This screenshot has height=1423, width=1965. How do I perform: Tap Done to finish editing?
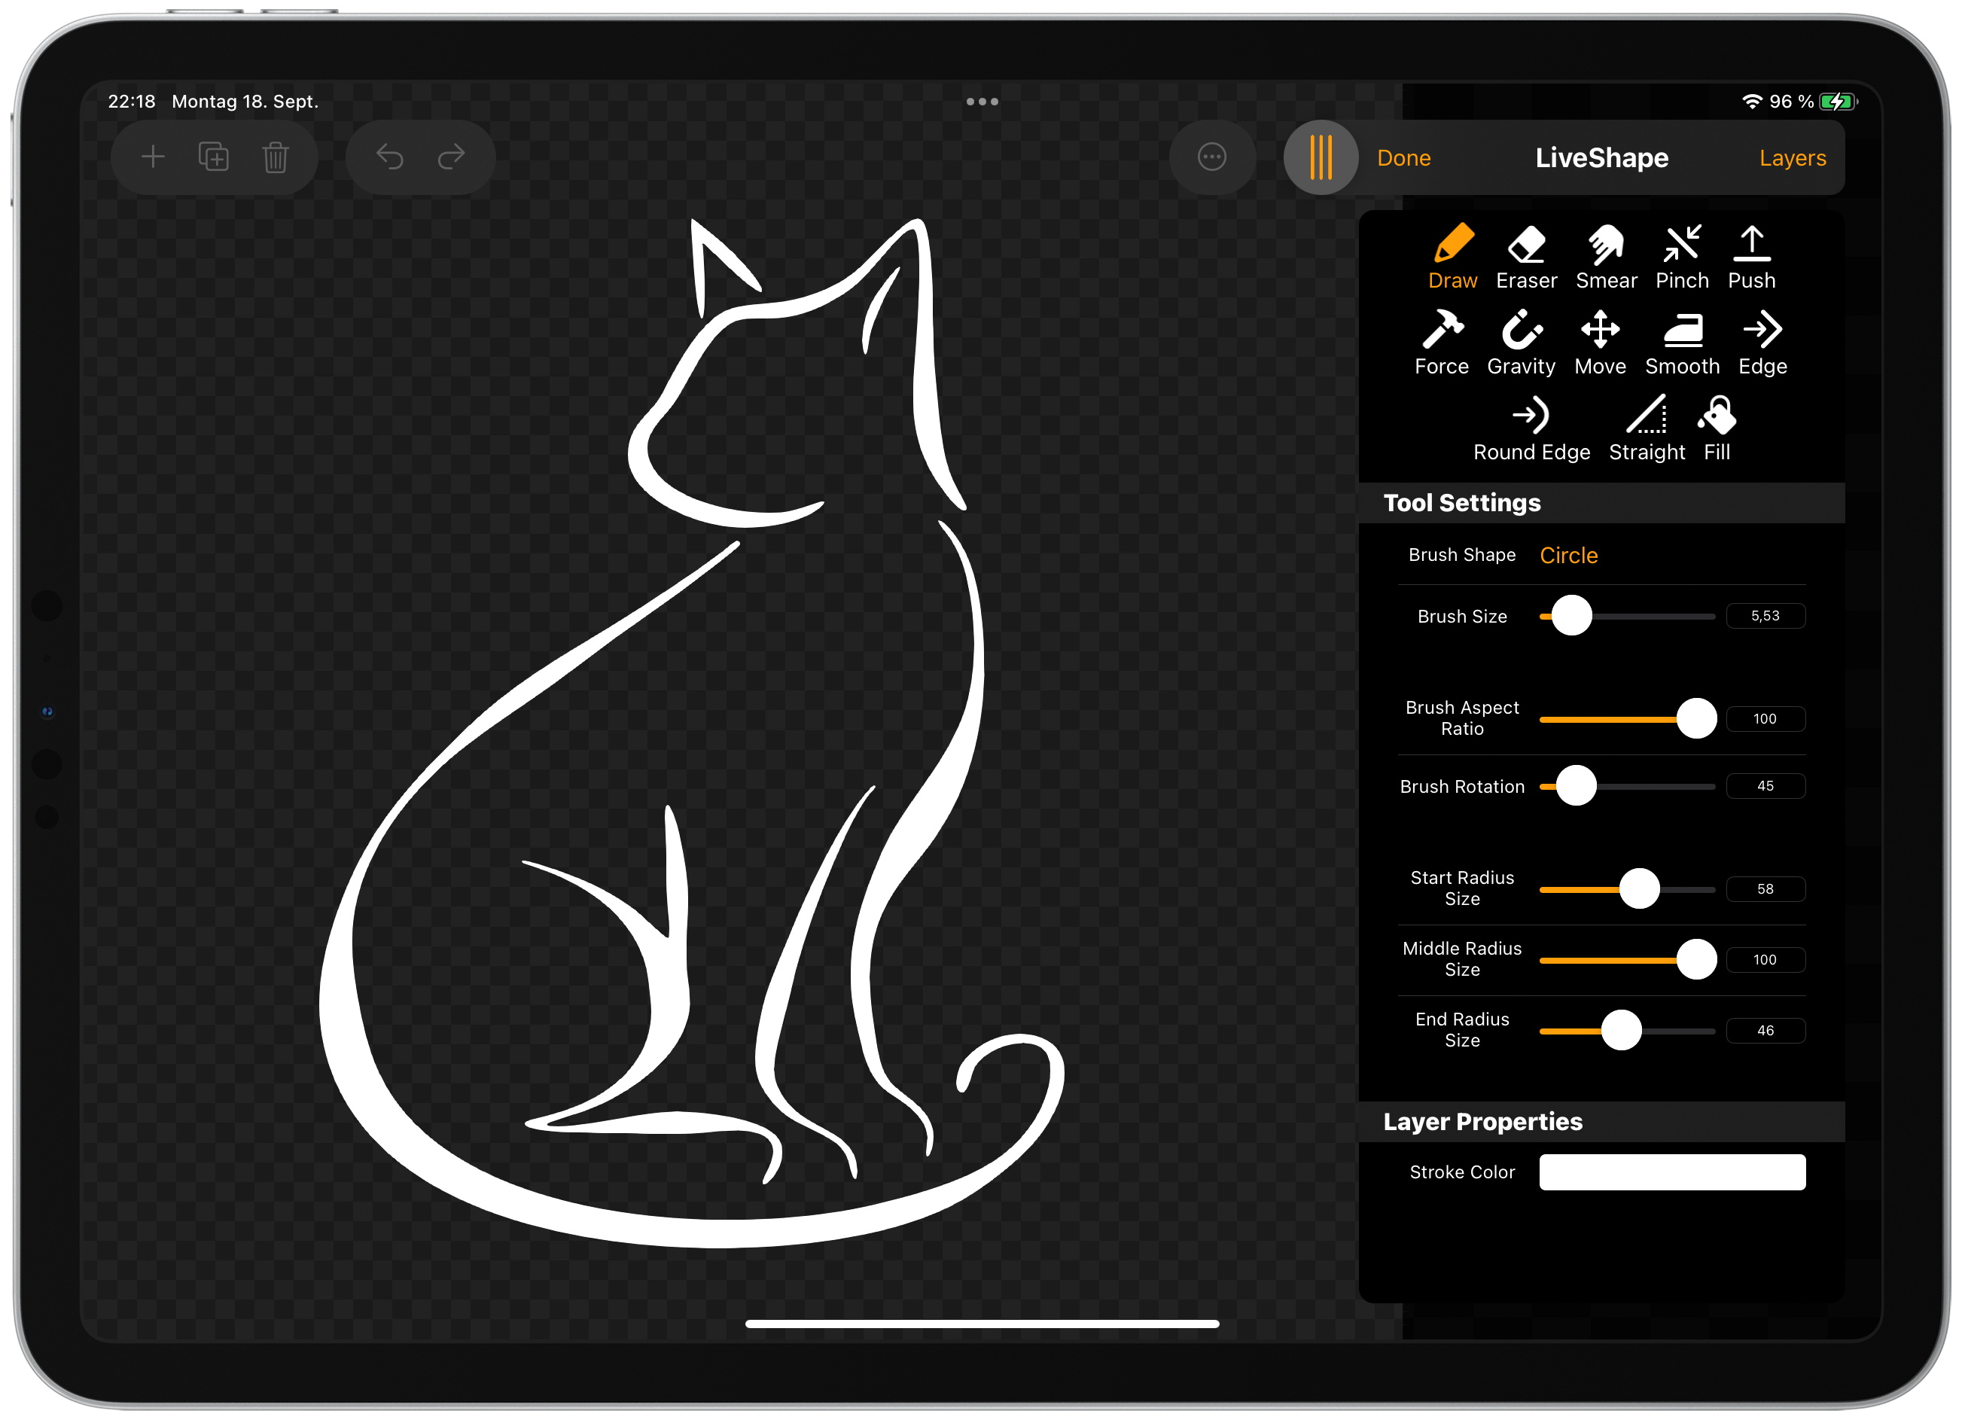coord(1403,157)
